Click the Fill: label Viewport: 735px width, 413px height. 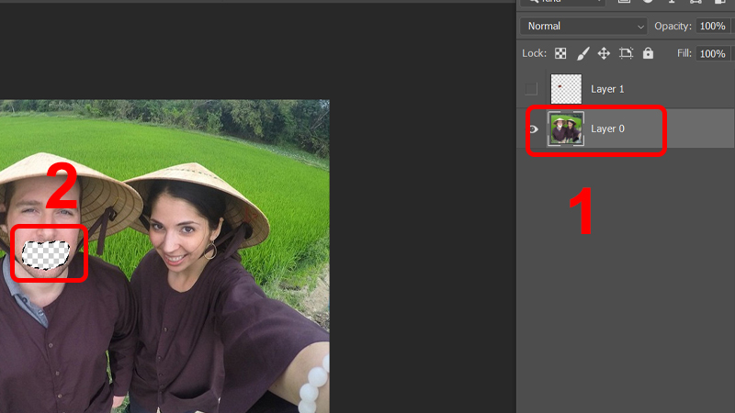684,53
